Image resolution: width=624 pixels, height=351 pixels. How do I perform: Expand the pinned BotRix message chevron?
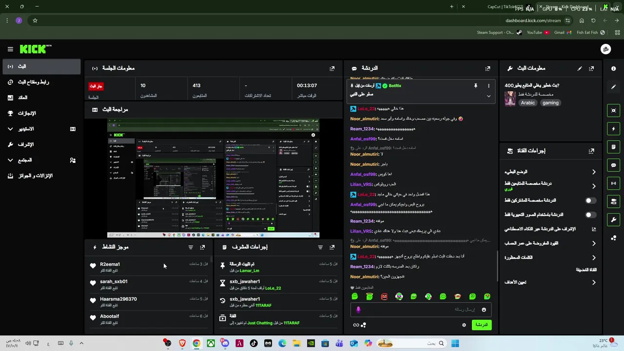tap(488, 96)
